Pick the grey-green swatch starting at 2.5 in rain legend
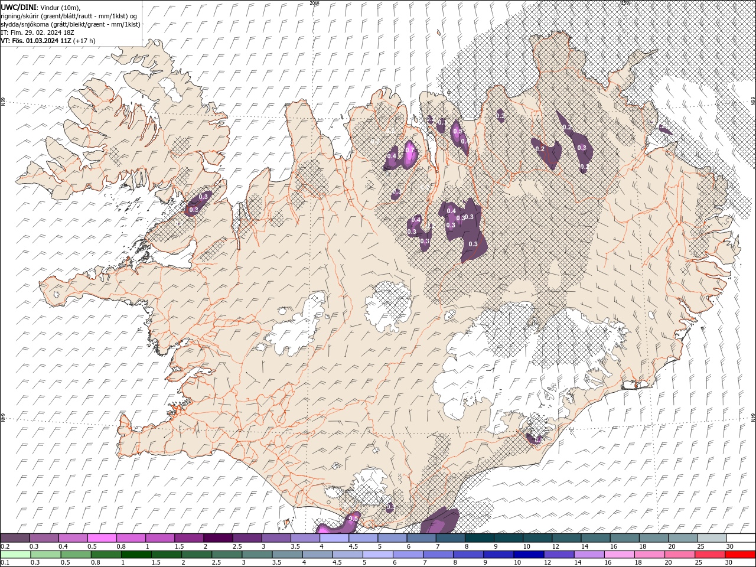Screen dimensions: 756x567 (x=226, y=554)
